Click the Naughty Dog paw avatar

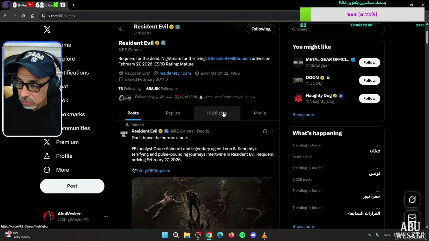point(298,98)
